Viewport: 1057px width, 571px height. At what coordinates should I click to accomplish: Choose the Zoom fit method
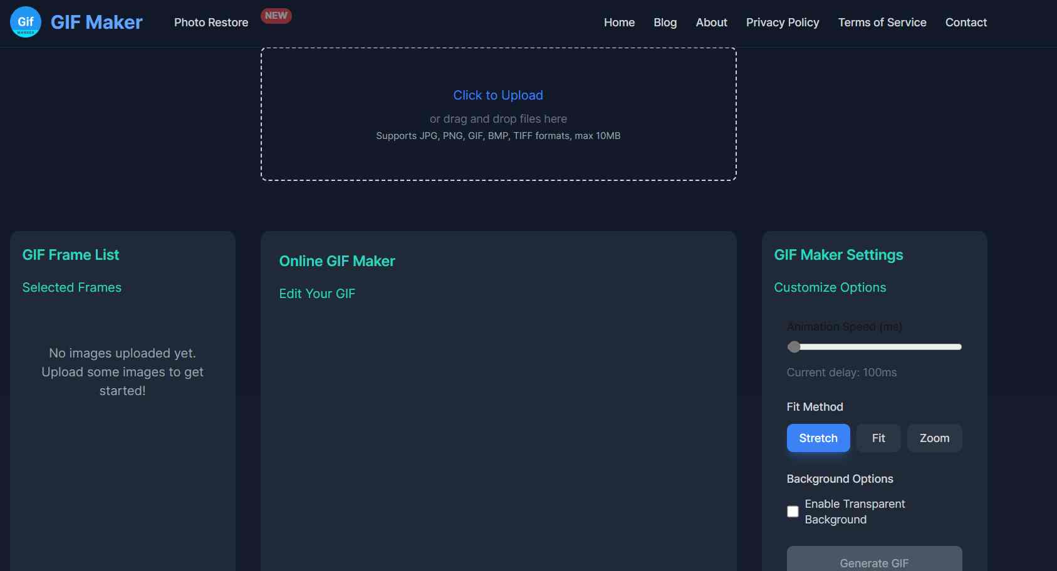click(934, 438)
